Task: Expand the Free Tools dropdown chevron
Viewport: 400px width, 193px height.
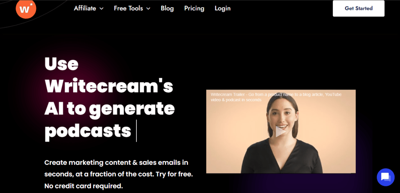Action: point(149,9)
